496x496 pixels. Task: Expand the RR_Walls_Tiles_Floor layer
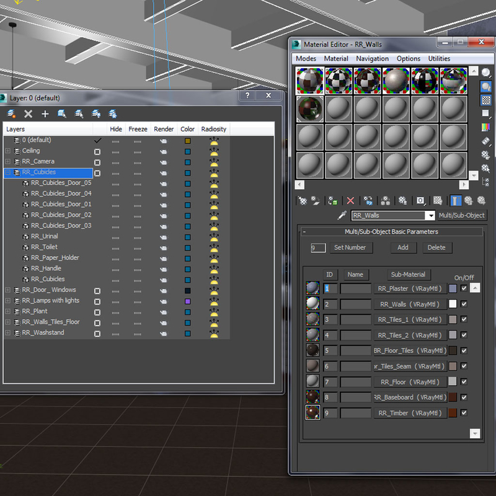coord(8,322)
